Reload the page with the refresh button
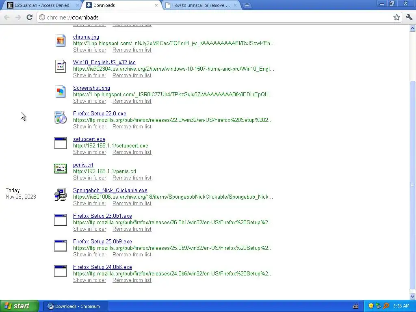 click(29, 17)
